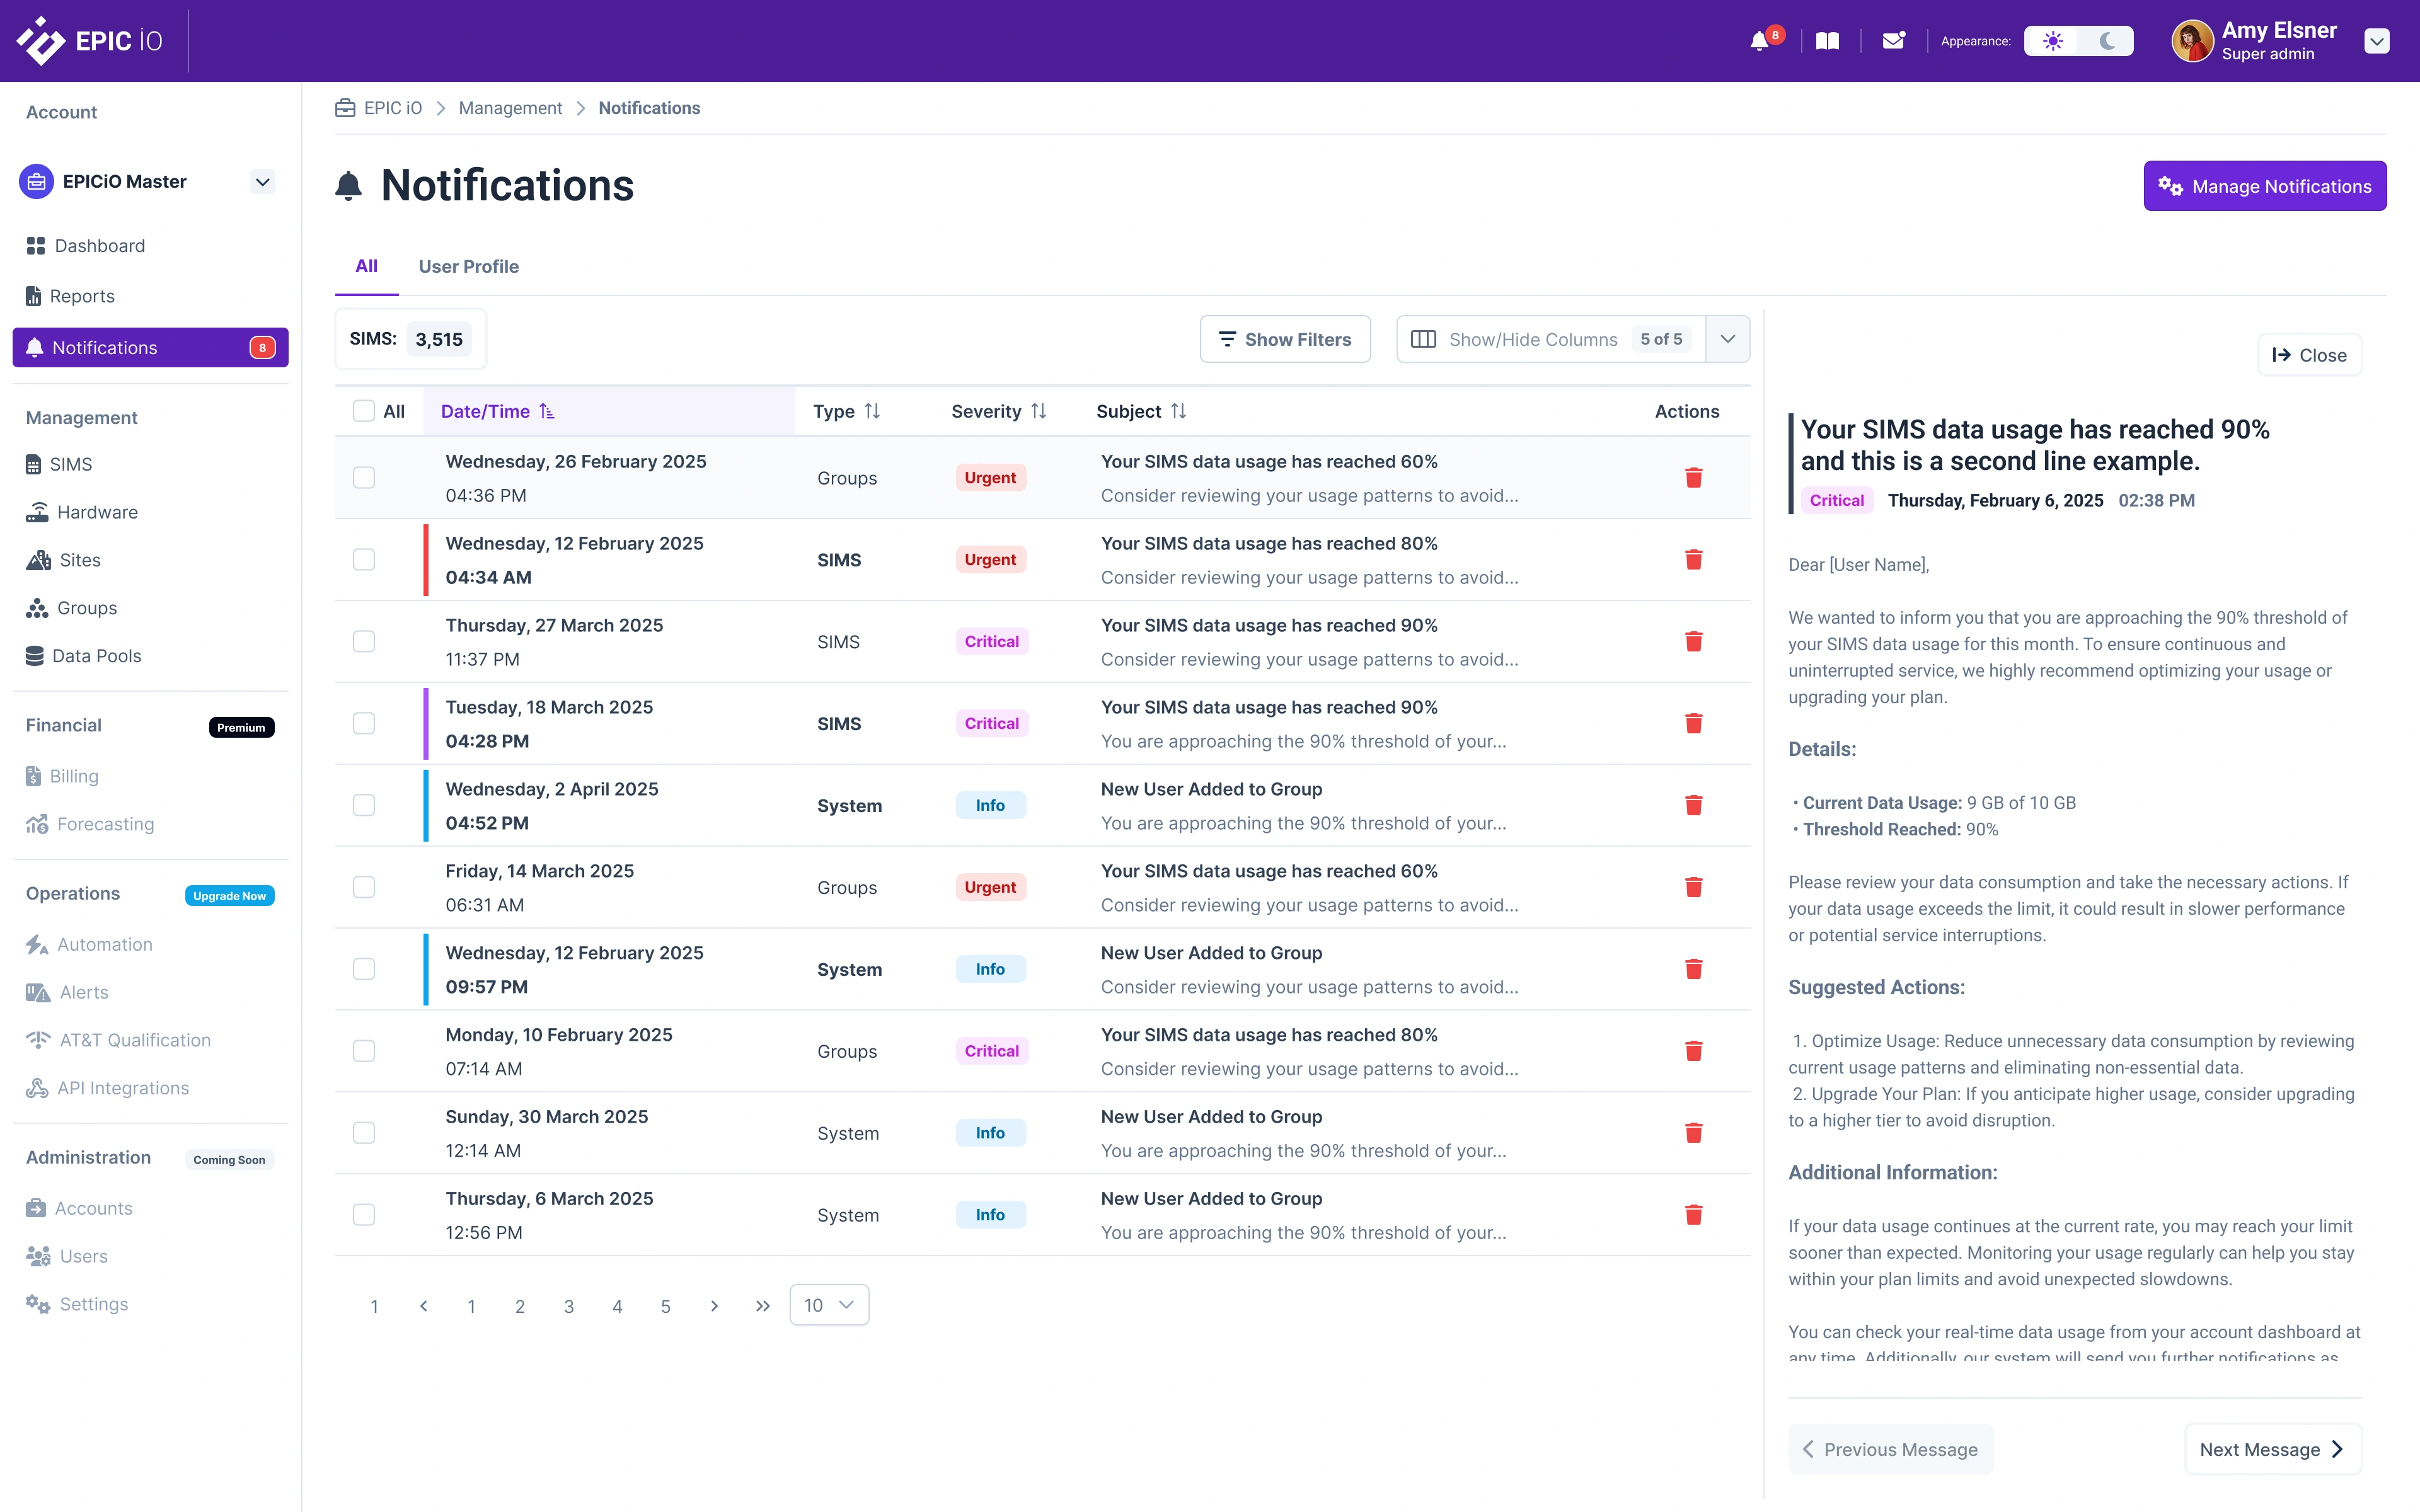Click the bell notifications icon in header
2420x1512 pixels.
click(x=1759, y=41)
